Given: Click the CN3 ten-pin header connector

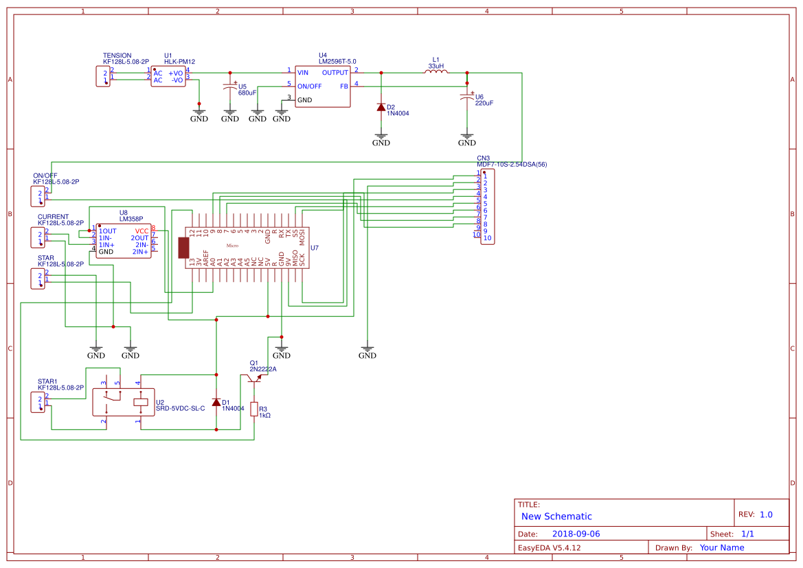Looking at the screenshot, I should click(488, 207).
